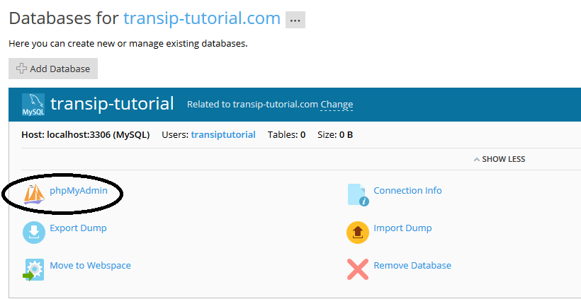Open the transip-tutorial.com domain link in heading

pyautogui.click(x=202, y=18)
